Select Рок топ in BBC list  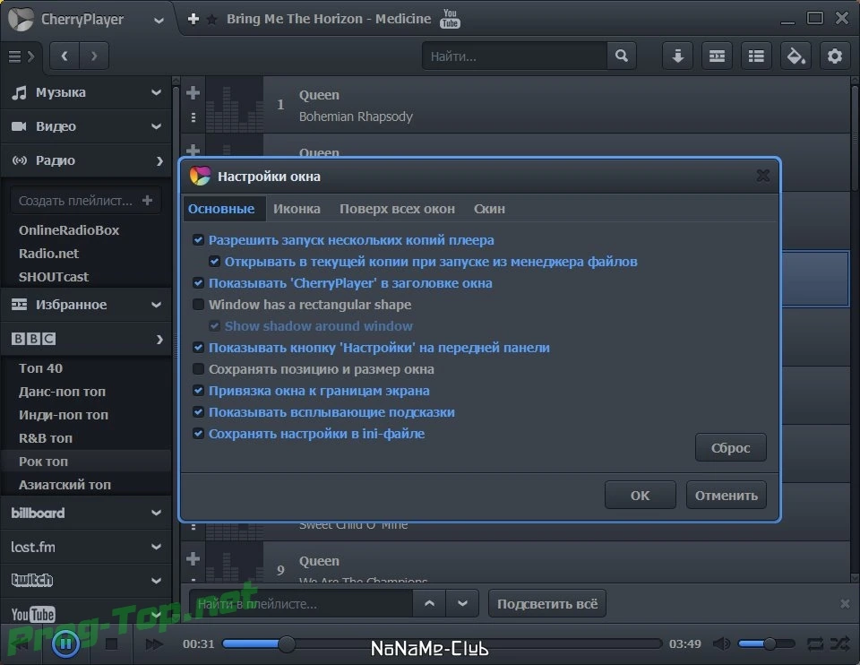tap(43, 462)
